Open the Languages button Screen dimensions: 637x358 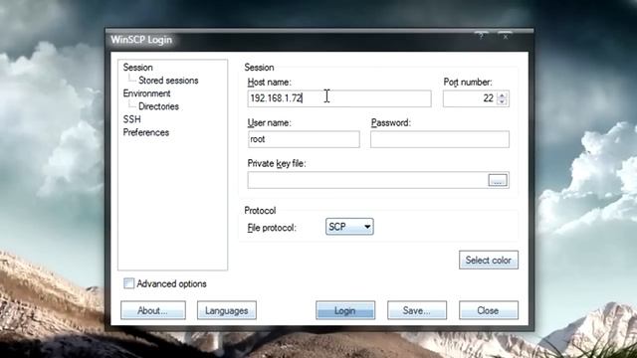click(227, 310)
